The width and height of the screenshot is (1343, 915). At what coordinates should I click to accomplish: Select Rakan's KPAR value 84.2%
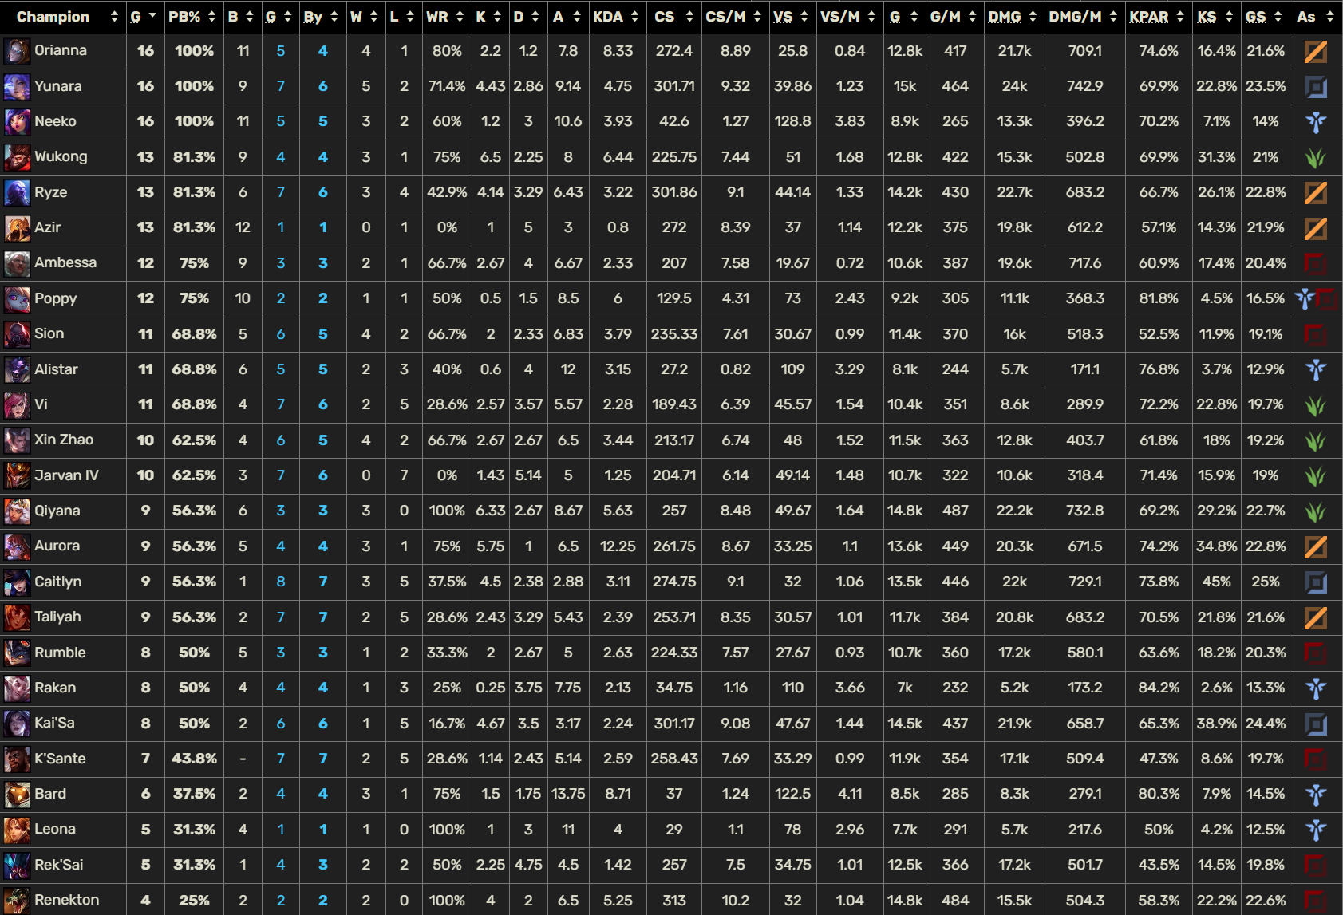[1159, 688]
